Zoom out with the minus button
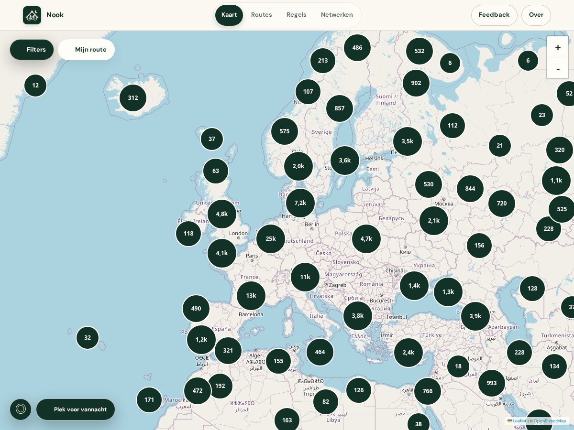 click(x=558, y=68)
